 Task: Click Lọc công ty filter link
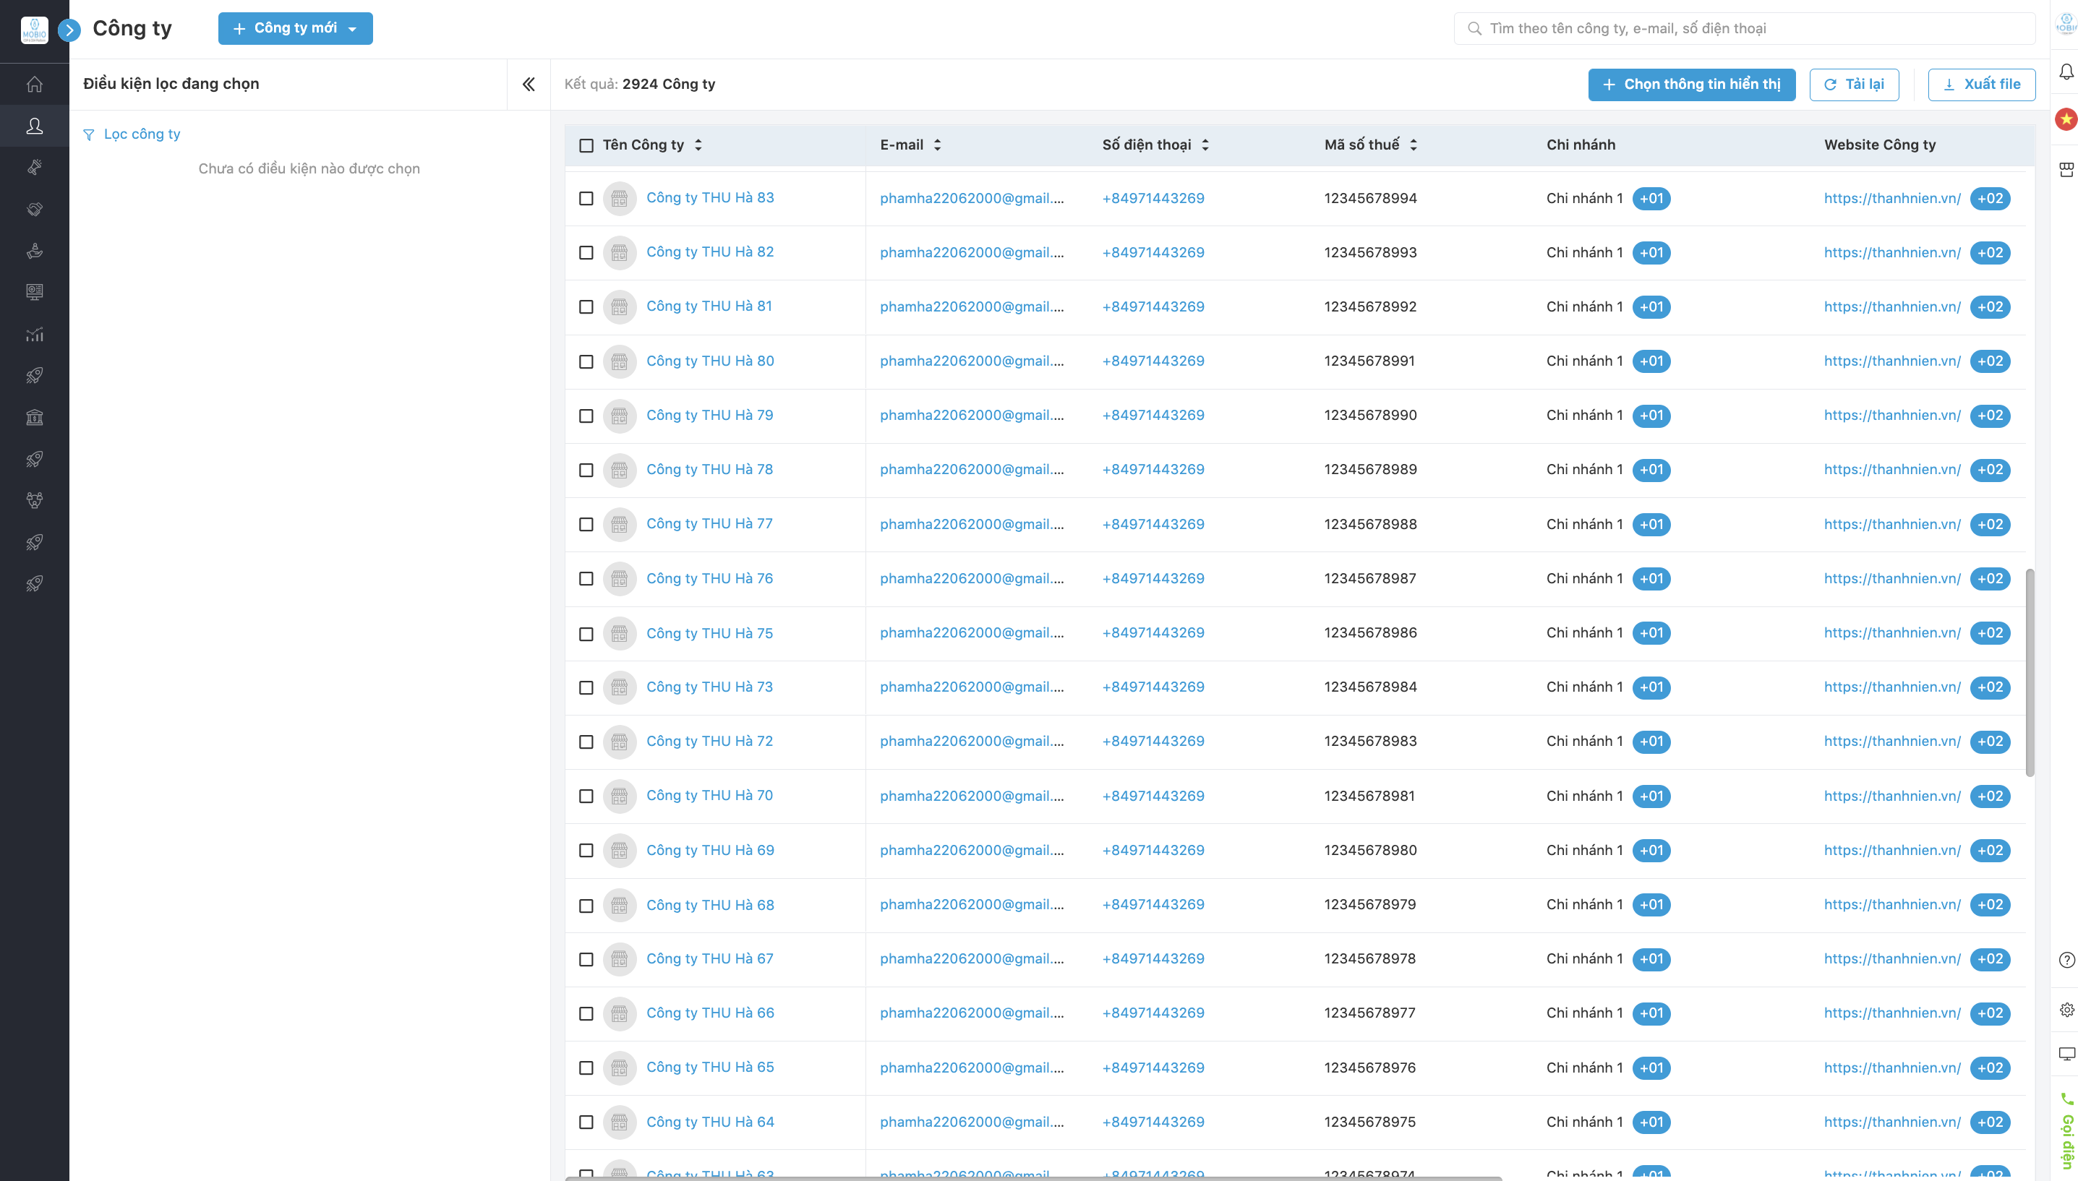[141, 134]
